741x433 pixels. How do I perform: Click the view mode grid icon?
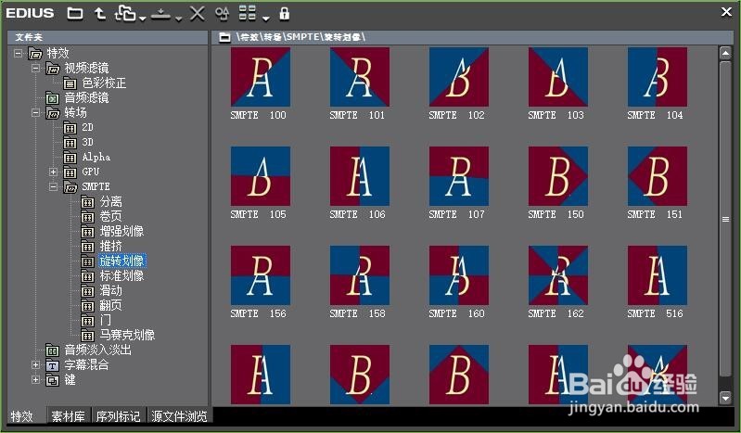248,13
